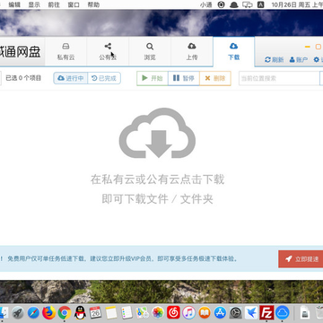Click the circular mouse status icon in the menu bar

point(221,4)
